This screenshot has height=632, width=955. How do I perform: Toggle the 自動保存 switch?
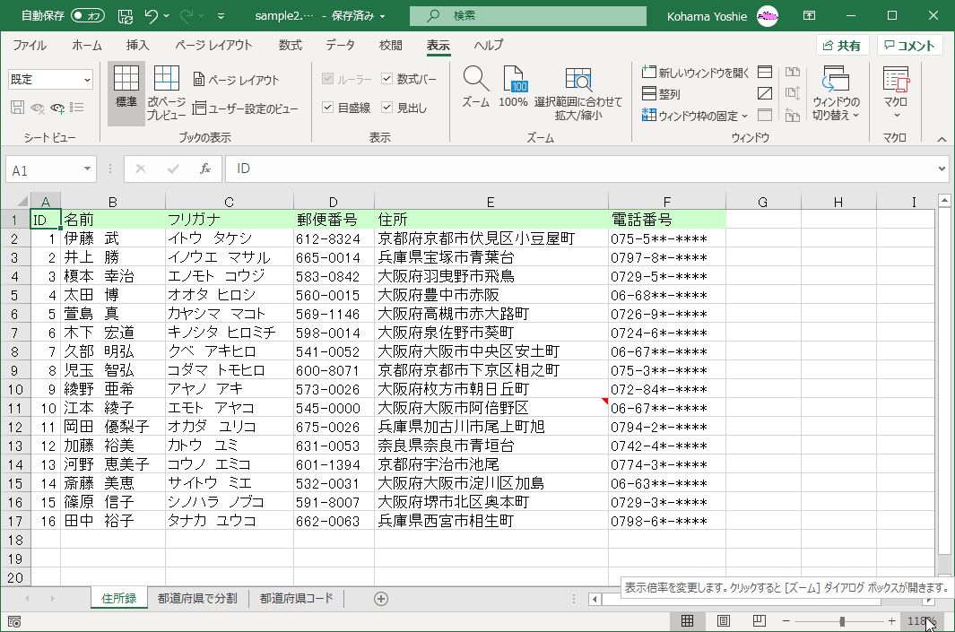click(x=88, y=16)
